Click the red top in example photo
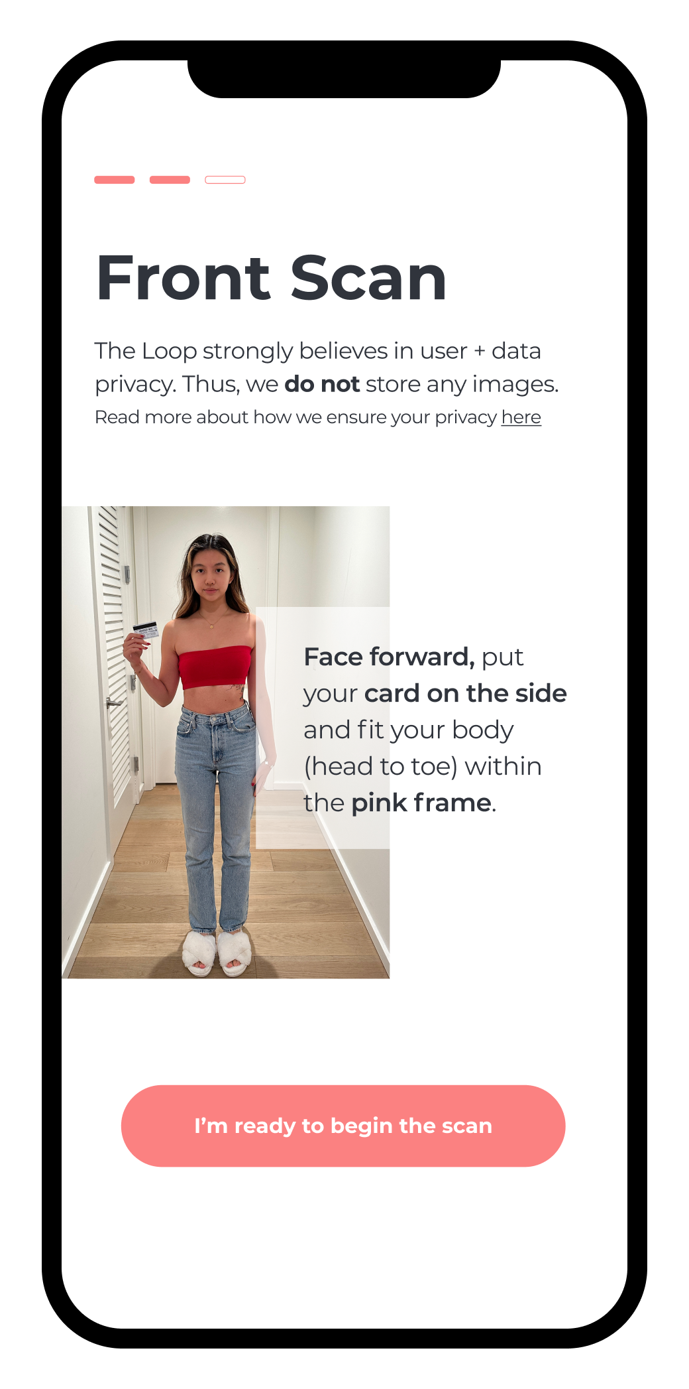 (x=215, y=666)
